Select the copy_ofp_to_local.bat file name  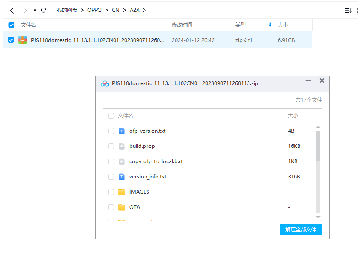156,161
